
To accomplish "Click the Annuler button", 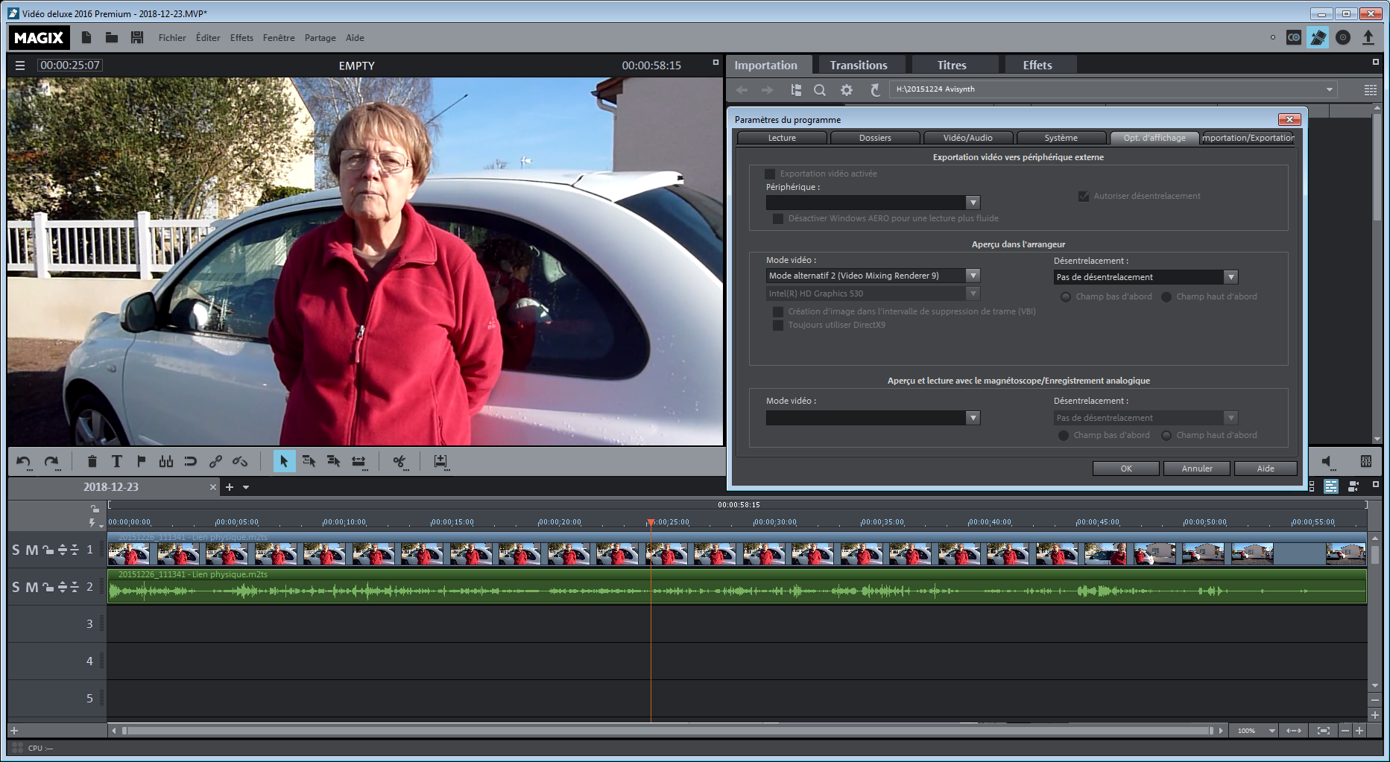I will pyautogui.click(x=1197, y=469).
